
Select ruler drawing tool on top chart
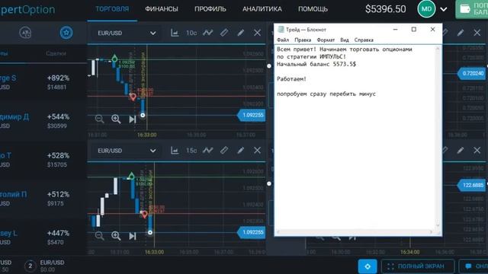click(224, 33)
